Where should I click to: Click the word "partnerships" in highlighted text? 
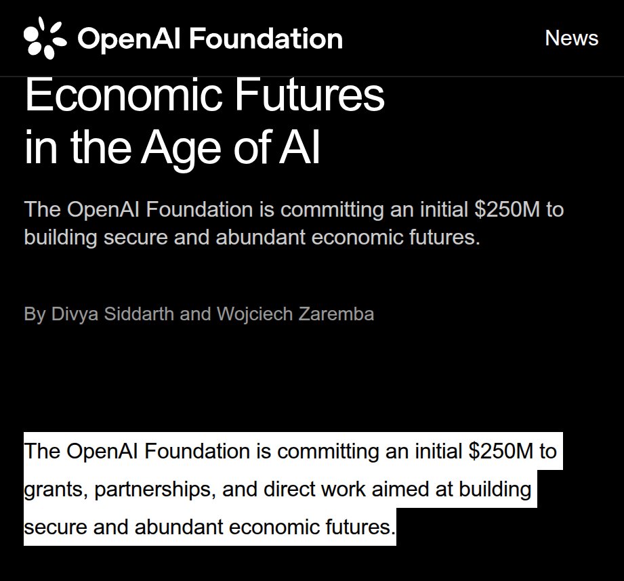click(x=155, y=490)
